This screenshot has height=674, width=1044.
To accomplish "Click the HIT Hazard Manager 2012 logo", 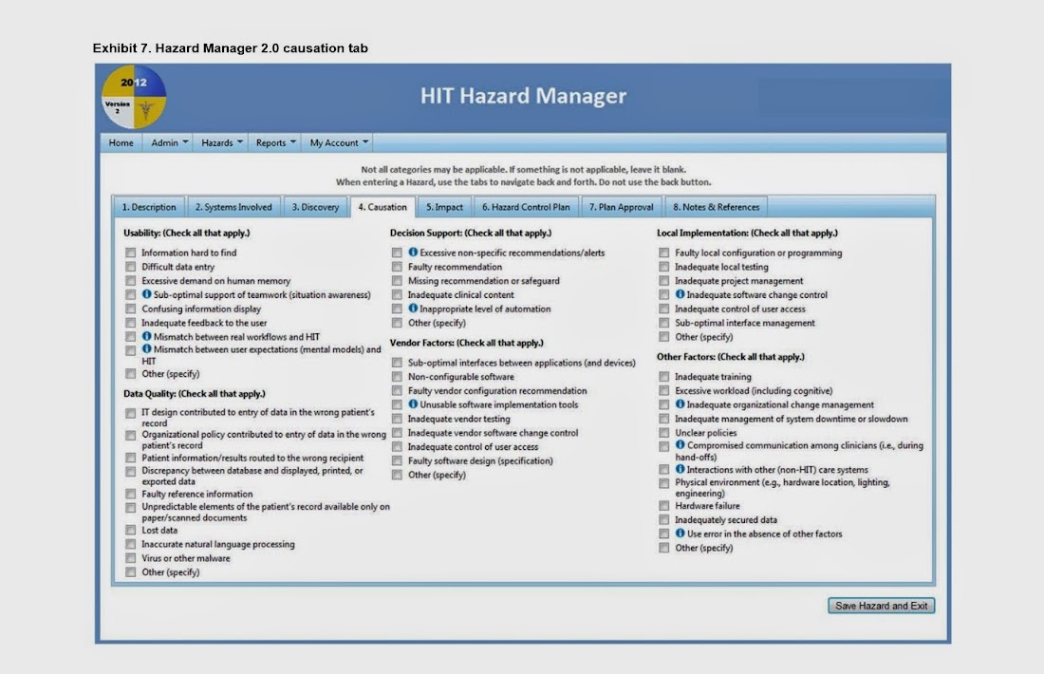I will (x=134, y=97).
